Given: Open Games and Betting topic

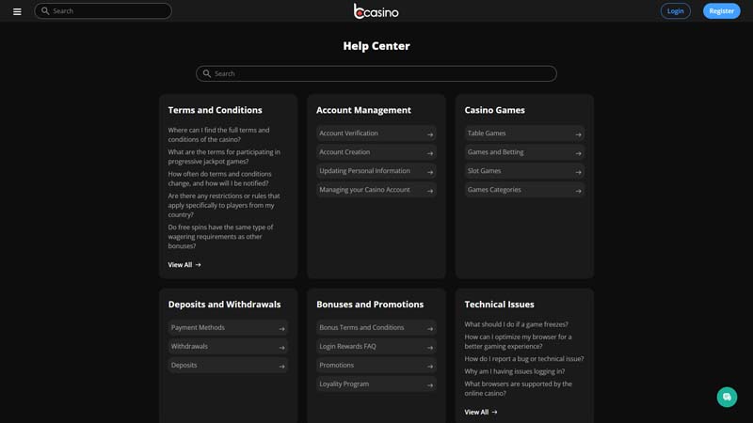Looking at the screenshot, I should pyautogui.click(x=524, y=152).
